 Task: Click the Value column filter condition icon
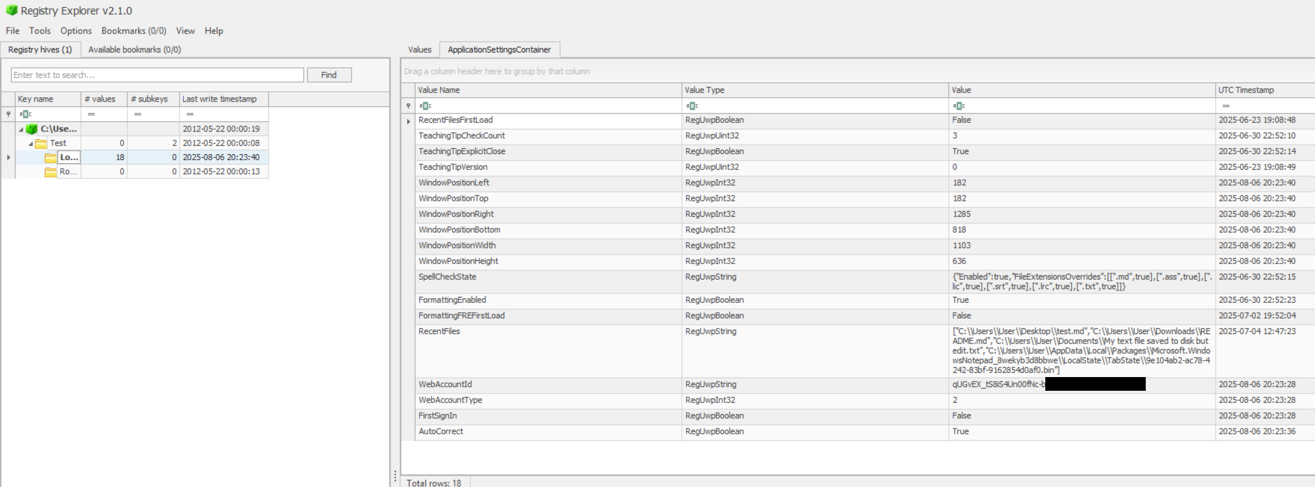959,106
